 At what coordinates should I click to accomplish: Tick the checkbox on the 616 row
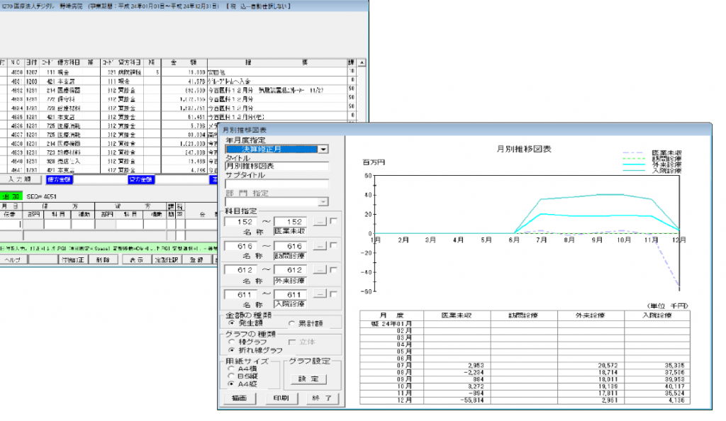coord(333,245)
